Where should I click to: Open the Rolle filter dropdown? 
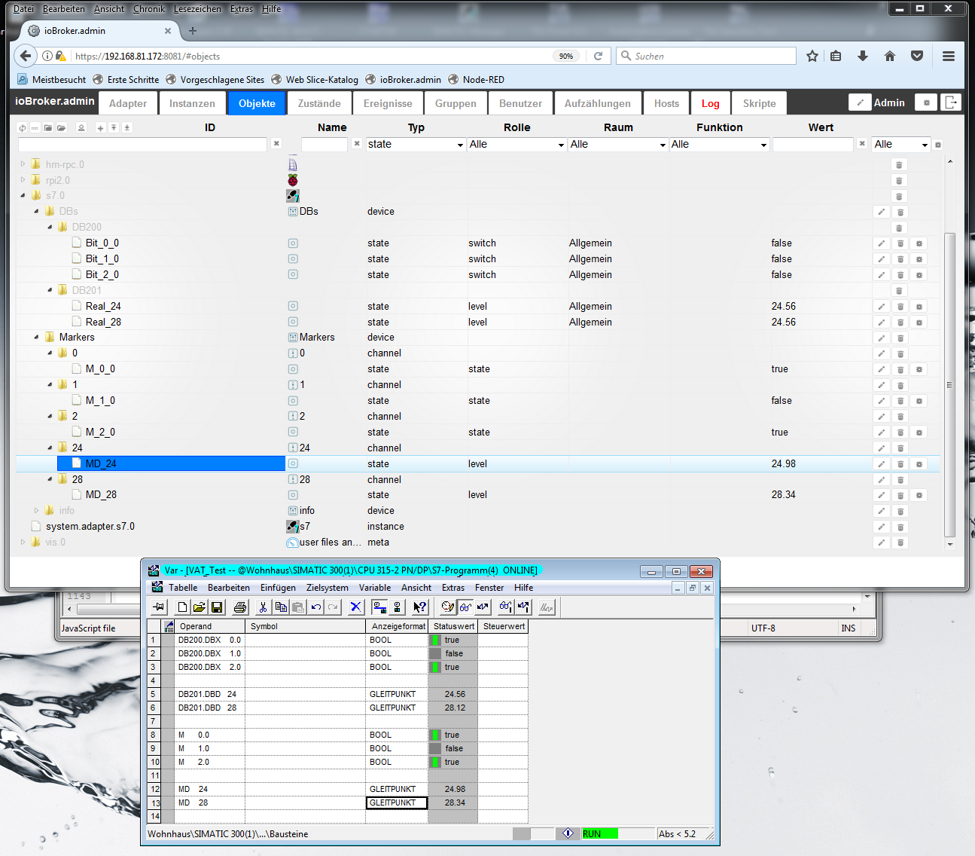516,144
